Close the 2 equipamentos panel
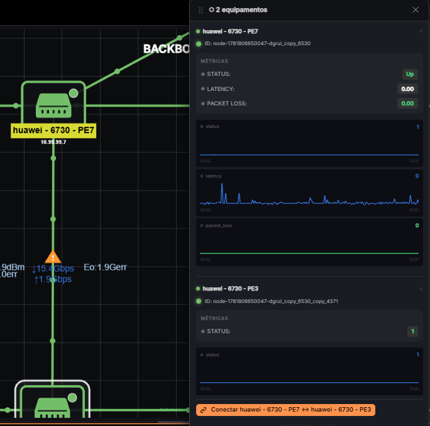430x426 pixels. (x=416, y=10)
